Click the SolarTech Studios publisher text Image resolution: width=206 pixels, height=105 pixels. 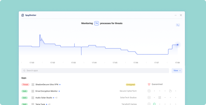click(128, 97)
